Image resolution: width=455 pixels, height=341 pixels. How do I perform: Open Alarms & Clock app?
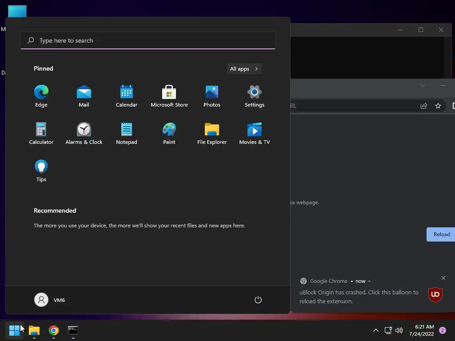[x=84, y=133]
